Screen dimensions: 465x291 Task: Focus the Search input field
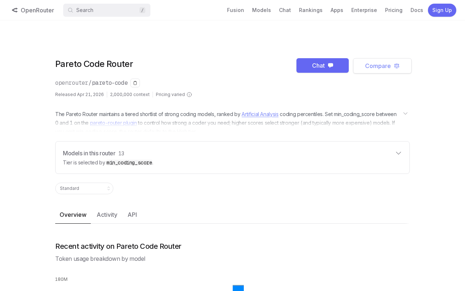pos(107,10)
